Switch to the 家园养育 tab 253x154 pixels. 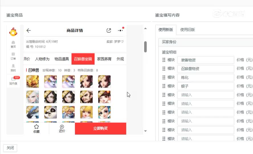[x=104, y=59]
